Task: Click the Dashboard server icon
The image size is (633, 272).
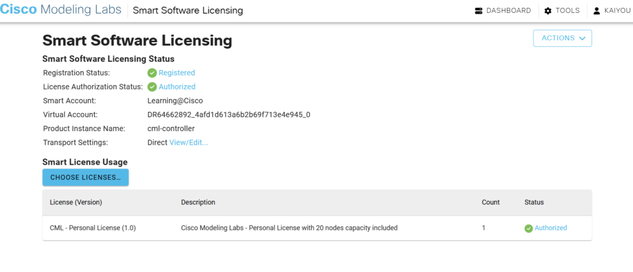Action: point(479,11)
